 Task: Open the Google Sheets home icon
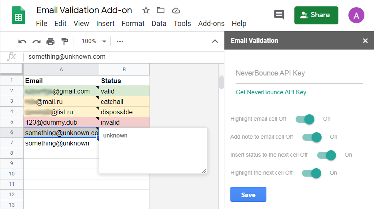pos(18,16)
